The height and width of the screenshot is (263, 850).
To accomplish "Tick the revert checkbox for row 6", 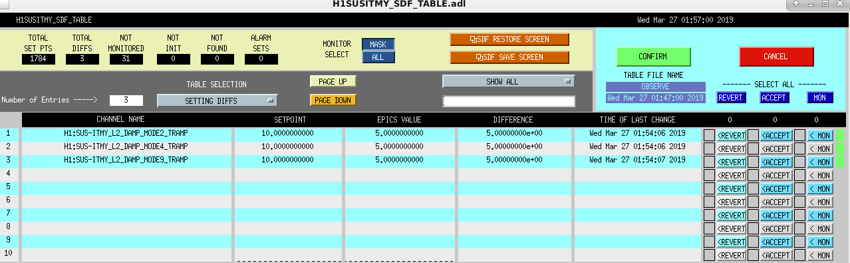I will [x=710, y=202].
